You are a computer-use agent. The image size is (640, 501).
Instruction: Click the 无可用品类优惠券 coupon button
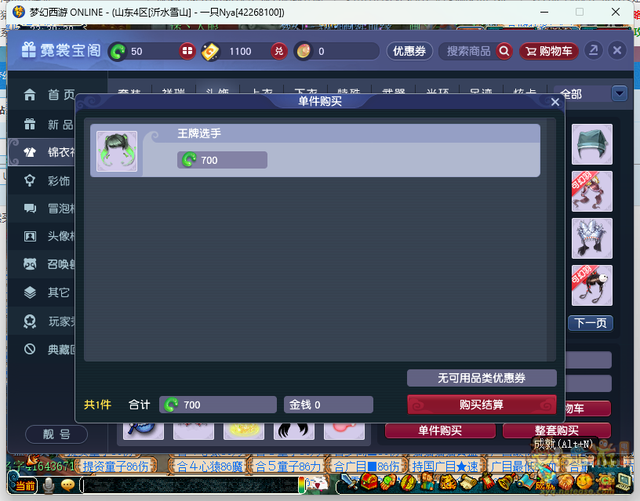[x=482, y=378]
